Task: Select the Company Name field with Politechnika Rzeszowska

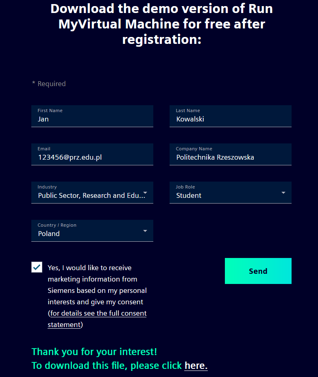Action: [230, 157]
